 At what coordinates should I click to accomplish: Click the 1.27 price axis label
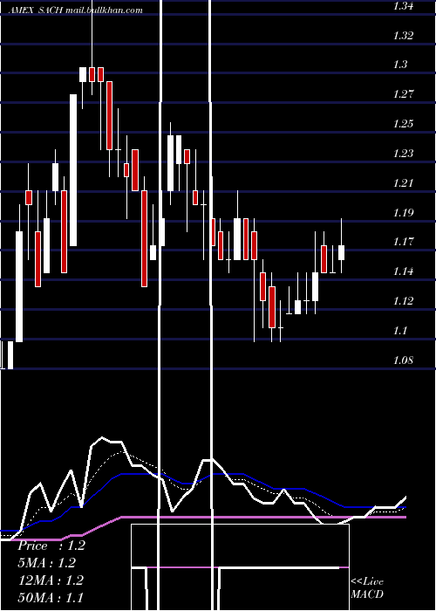click(x=403, y=94)
